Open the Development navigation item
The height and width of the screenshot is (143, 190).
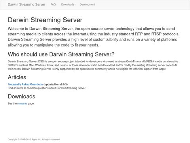pos(87,4)
